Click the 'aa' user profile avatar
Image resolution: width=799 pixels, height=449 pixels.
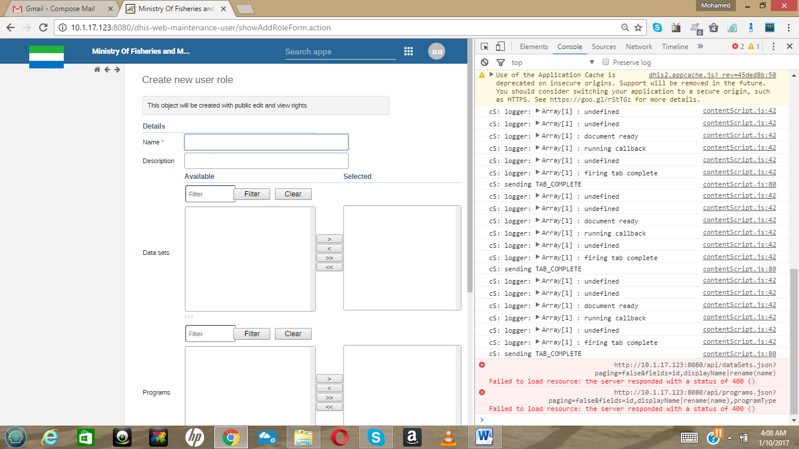436,51
